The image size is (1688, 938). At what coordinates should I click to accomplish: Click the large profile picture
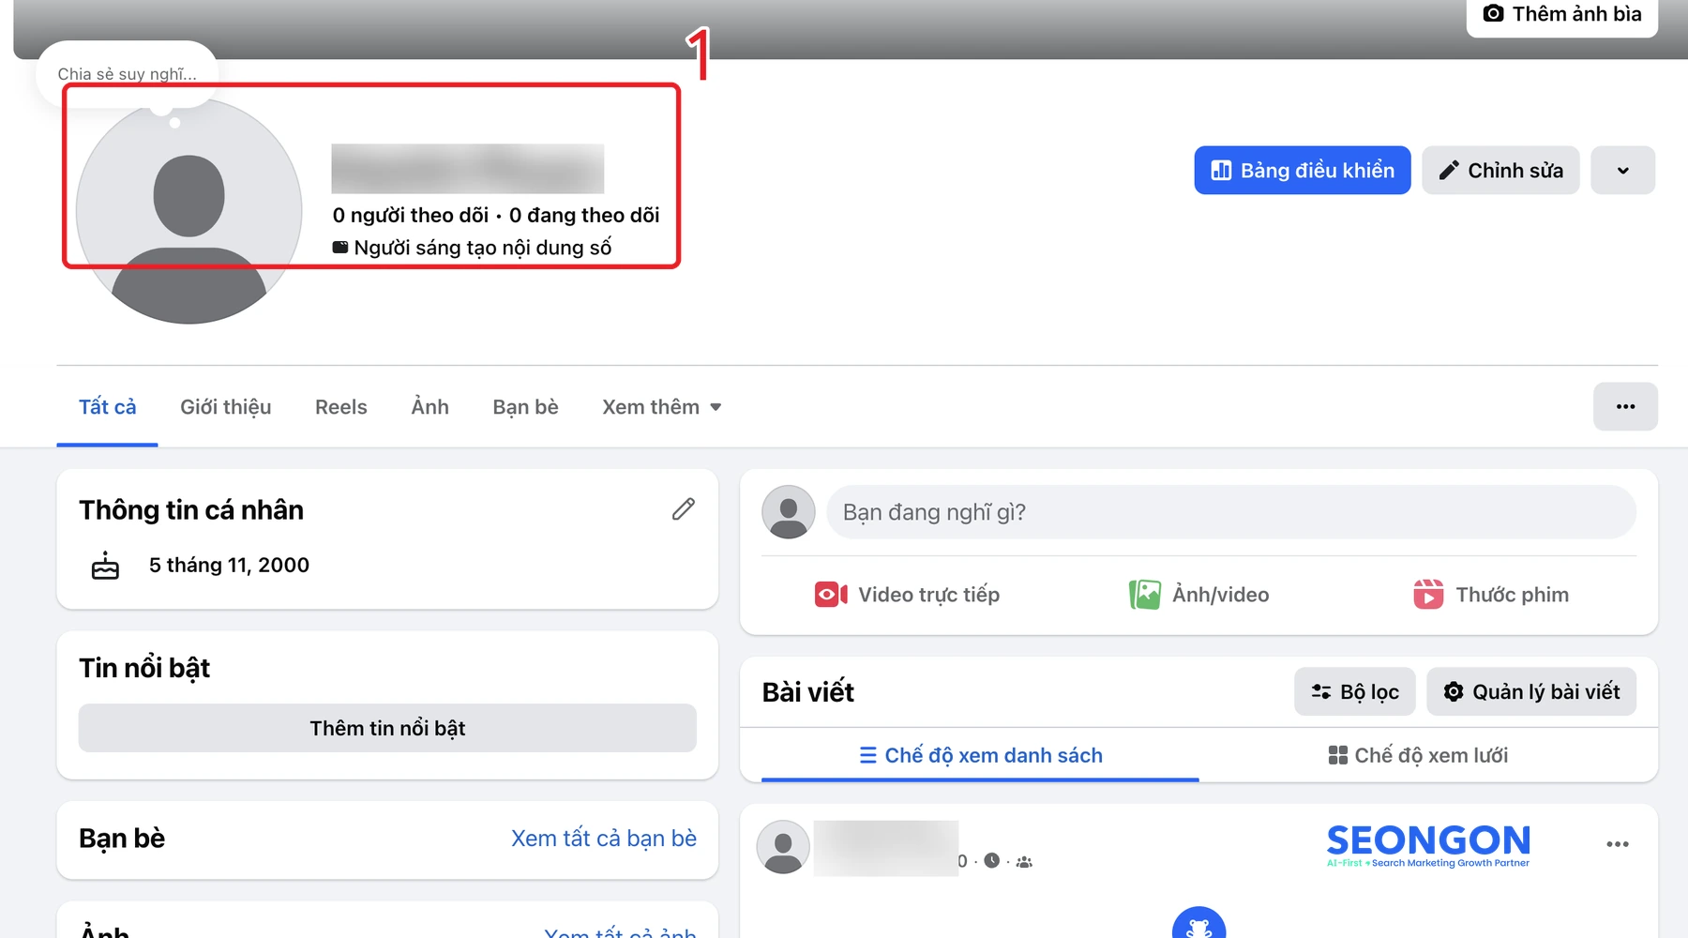point(188,211)
